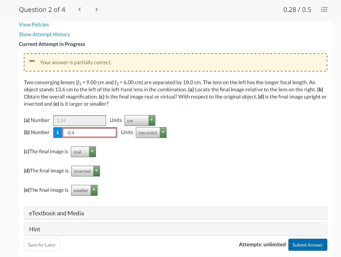Open the cm units dropdown for part (a)
This screenshot has width=341, height=257.
coord(140,121)
